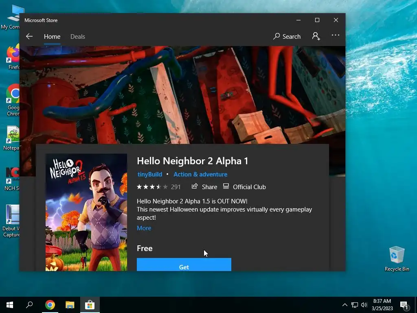Viewport: 417px width, 313px height.
Task: Go back with the Store back arrow
Action: point(29,36)
